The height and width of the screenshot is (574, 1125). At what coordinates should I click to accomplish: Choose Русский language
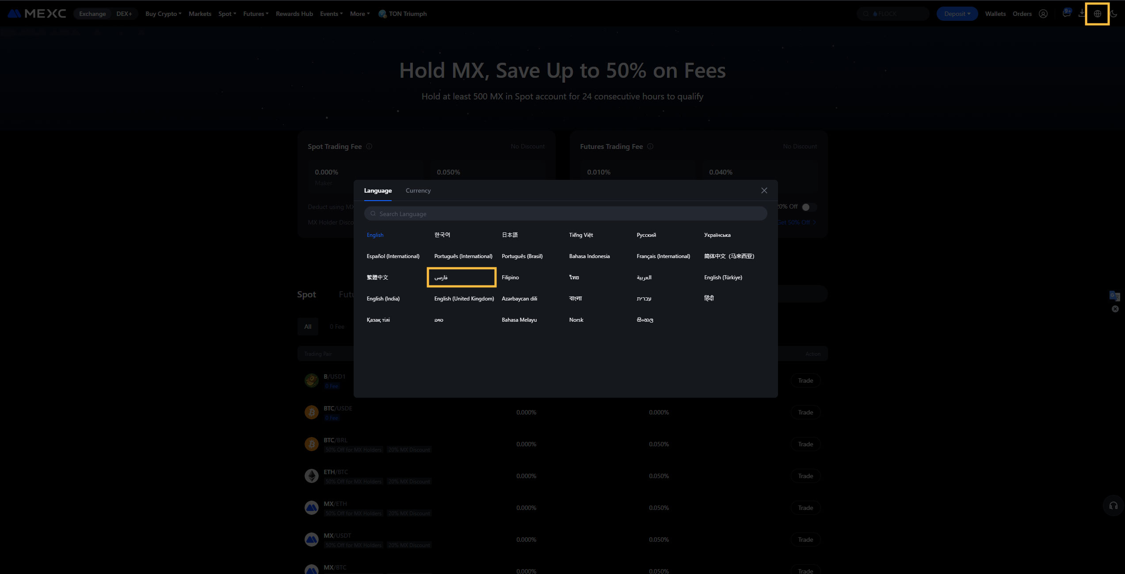click(646, 235)
